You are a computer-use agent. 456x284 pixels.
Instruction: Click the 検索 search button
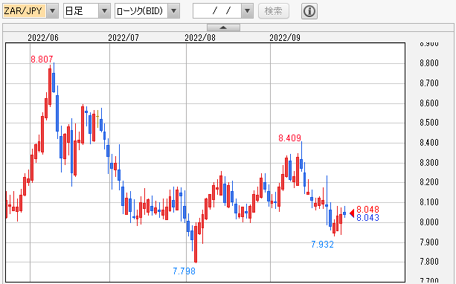[x=273, y=11]
